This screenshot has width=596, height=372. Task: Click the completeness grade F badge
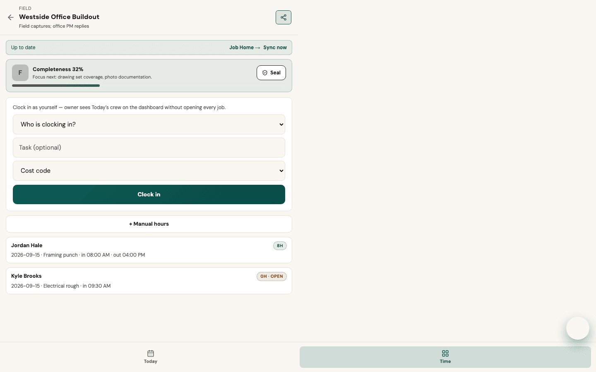20,73
